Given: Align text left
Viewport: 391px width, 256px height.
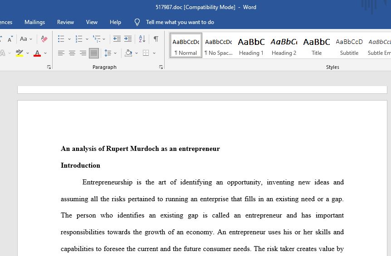Looking at the screenshot, I should 61,53.
